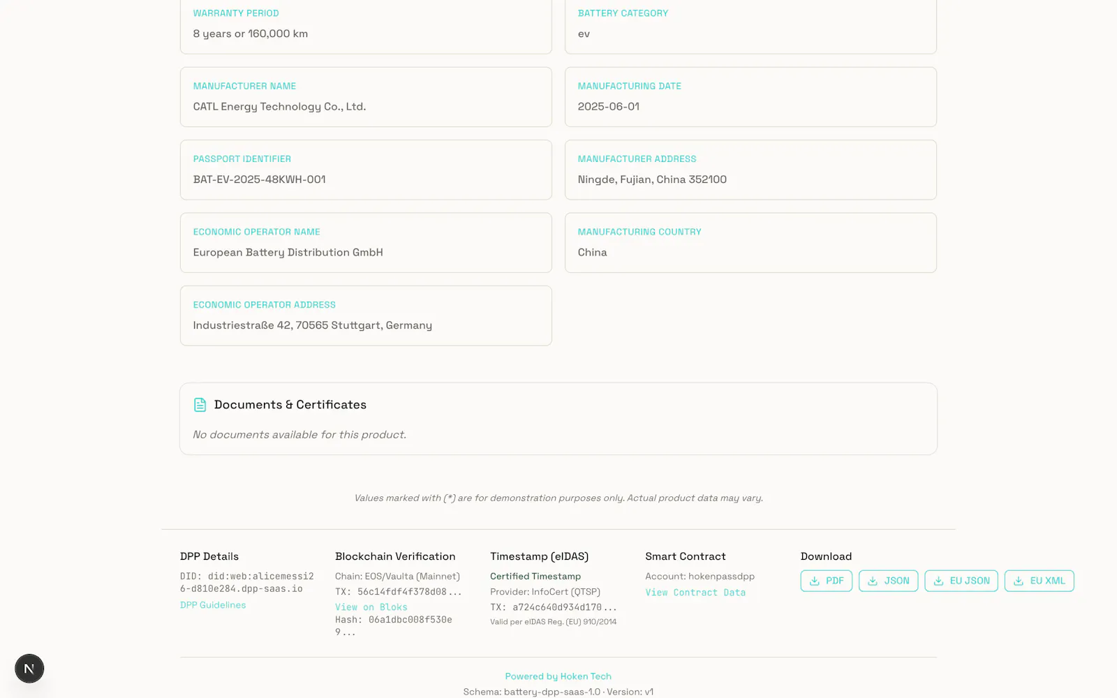Image resolution: width=1117 pixels, height=698 pixels.
Task: Click the demonstration purposes disclaimer text
Action: 558,498
